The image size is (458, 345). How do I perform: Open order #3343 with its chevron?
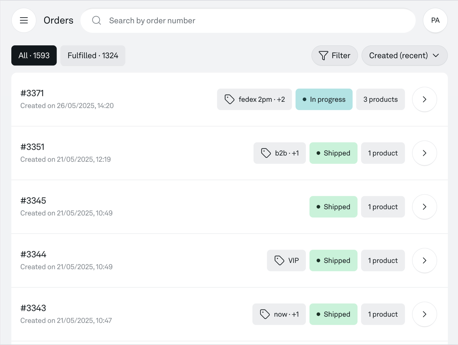point(425,314)
